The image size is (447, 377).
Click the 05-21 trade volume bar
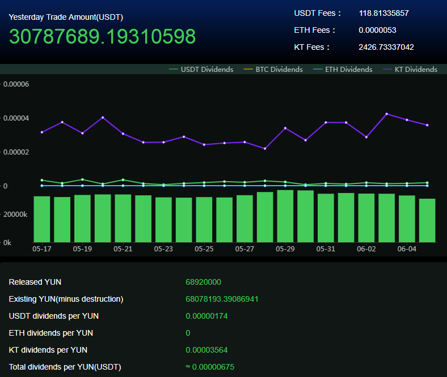click(x=123, y=219)
